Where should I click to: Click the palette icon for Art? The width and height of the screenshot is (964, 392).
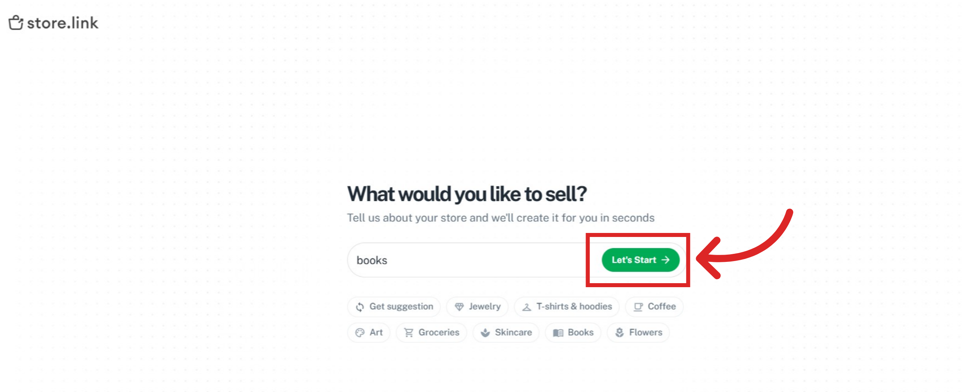point(360,333)
